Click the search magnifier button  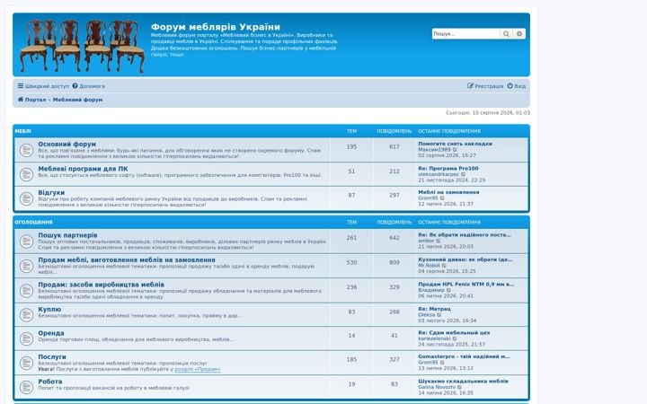pyautogui.click(x=506, y=34)
